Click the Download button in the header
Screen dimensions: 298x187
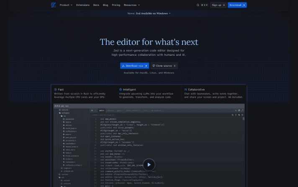point(237,5)
